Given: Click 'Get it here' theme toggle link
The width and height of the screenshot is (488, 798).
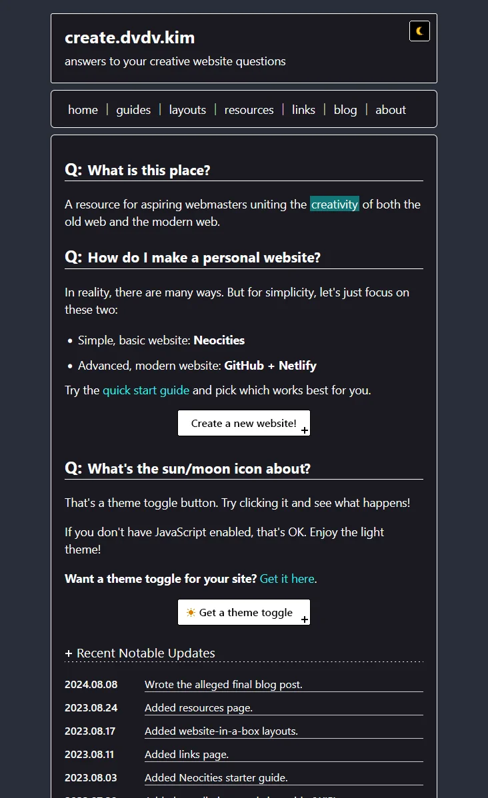Looking at the screenshot, I should pyautogui.click(x=287, y=578).
